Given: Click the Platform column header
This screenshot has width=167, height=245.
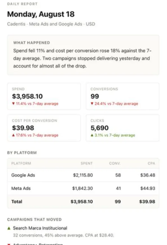Looking at the screenshot, I should (x=21, y=163).
